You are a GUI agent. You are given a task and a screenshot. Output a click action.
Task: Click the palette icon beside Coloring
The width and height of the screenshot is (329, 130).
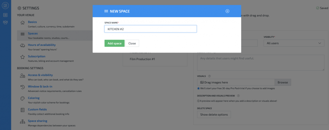pyautogui.click(x=22, y=99)
